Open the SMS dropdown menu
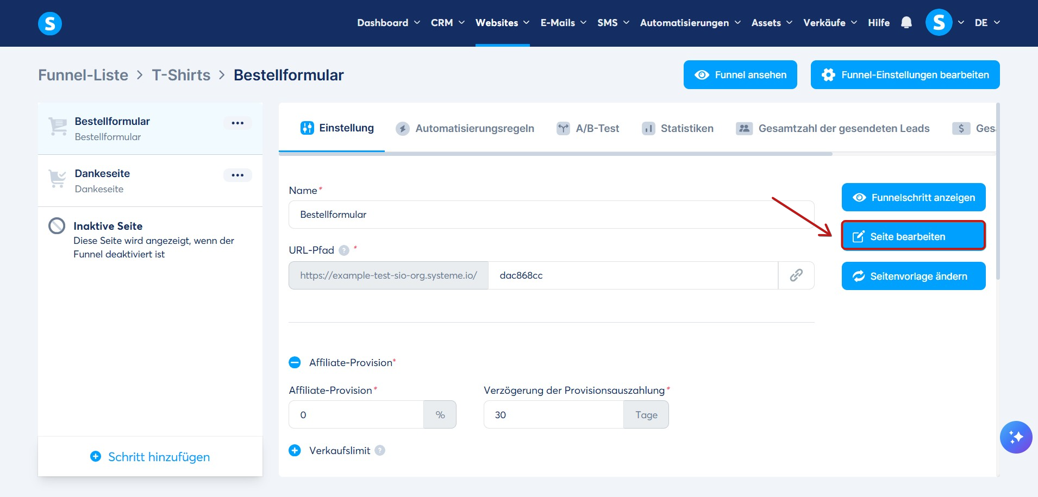The width and height of the screenshot is (1038, 497). [613, 23]
